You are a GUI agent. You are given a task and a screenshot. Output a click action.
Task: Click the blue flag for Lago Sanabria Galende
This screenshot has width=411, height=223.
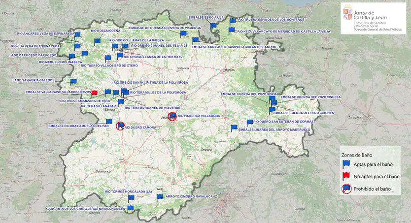tap(73, 82)
